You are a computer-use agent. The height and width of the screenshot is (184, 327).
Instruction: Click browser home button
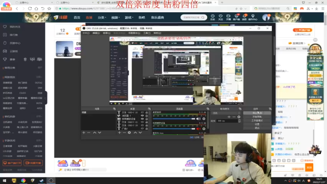pos(36,9)
